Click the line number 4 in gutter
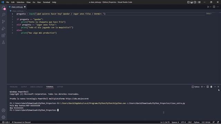The height and width of the screenshot is (124, 221). click(x=12, y=22)
